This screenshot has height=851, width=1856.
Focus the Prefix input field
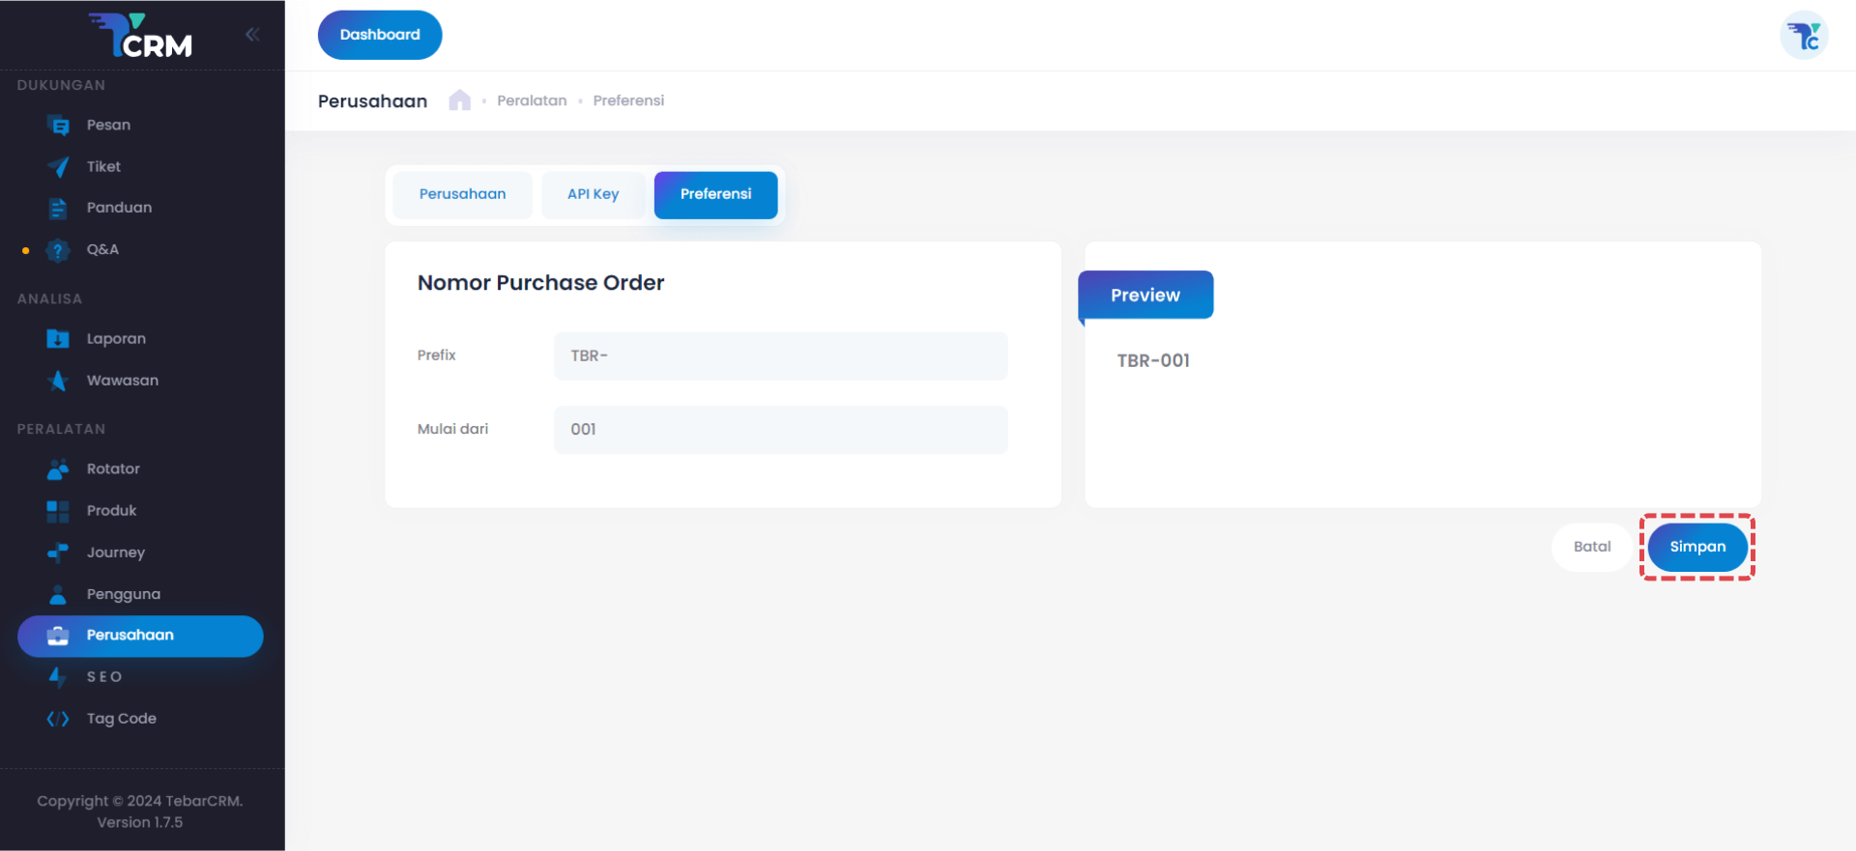[780, 356]
